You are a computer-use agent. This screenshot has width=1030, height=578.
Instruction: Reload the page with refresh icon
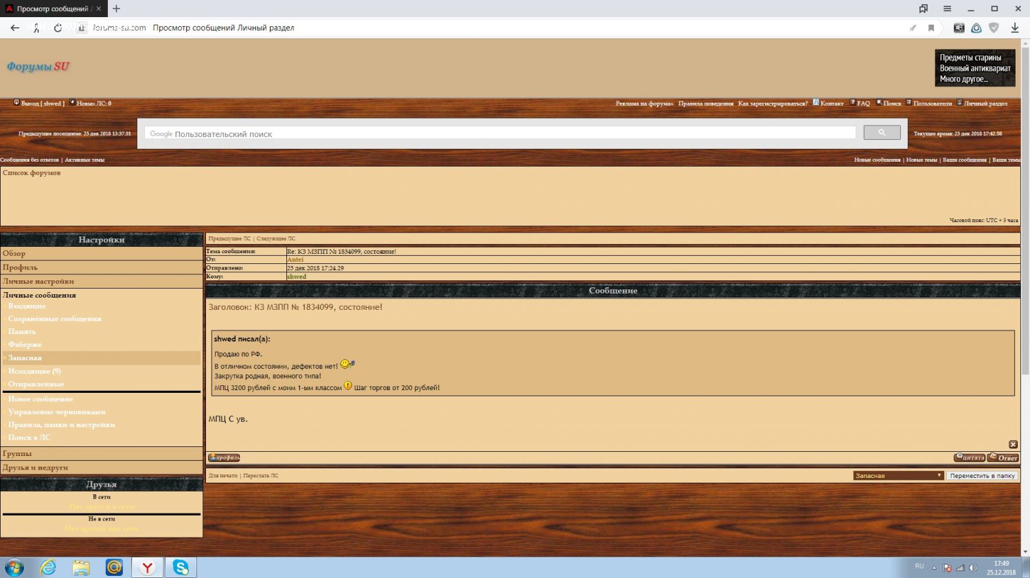tap(58, 28)
